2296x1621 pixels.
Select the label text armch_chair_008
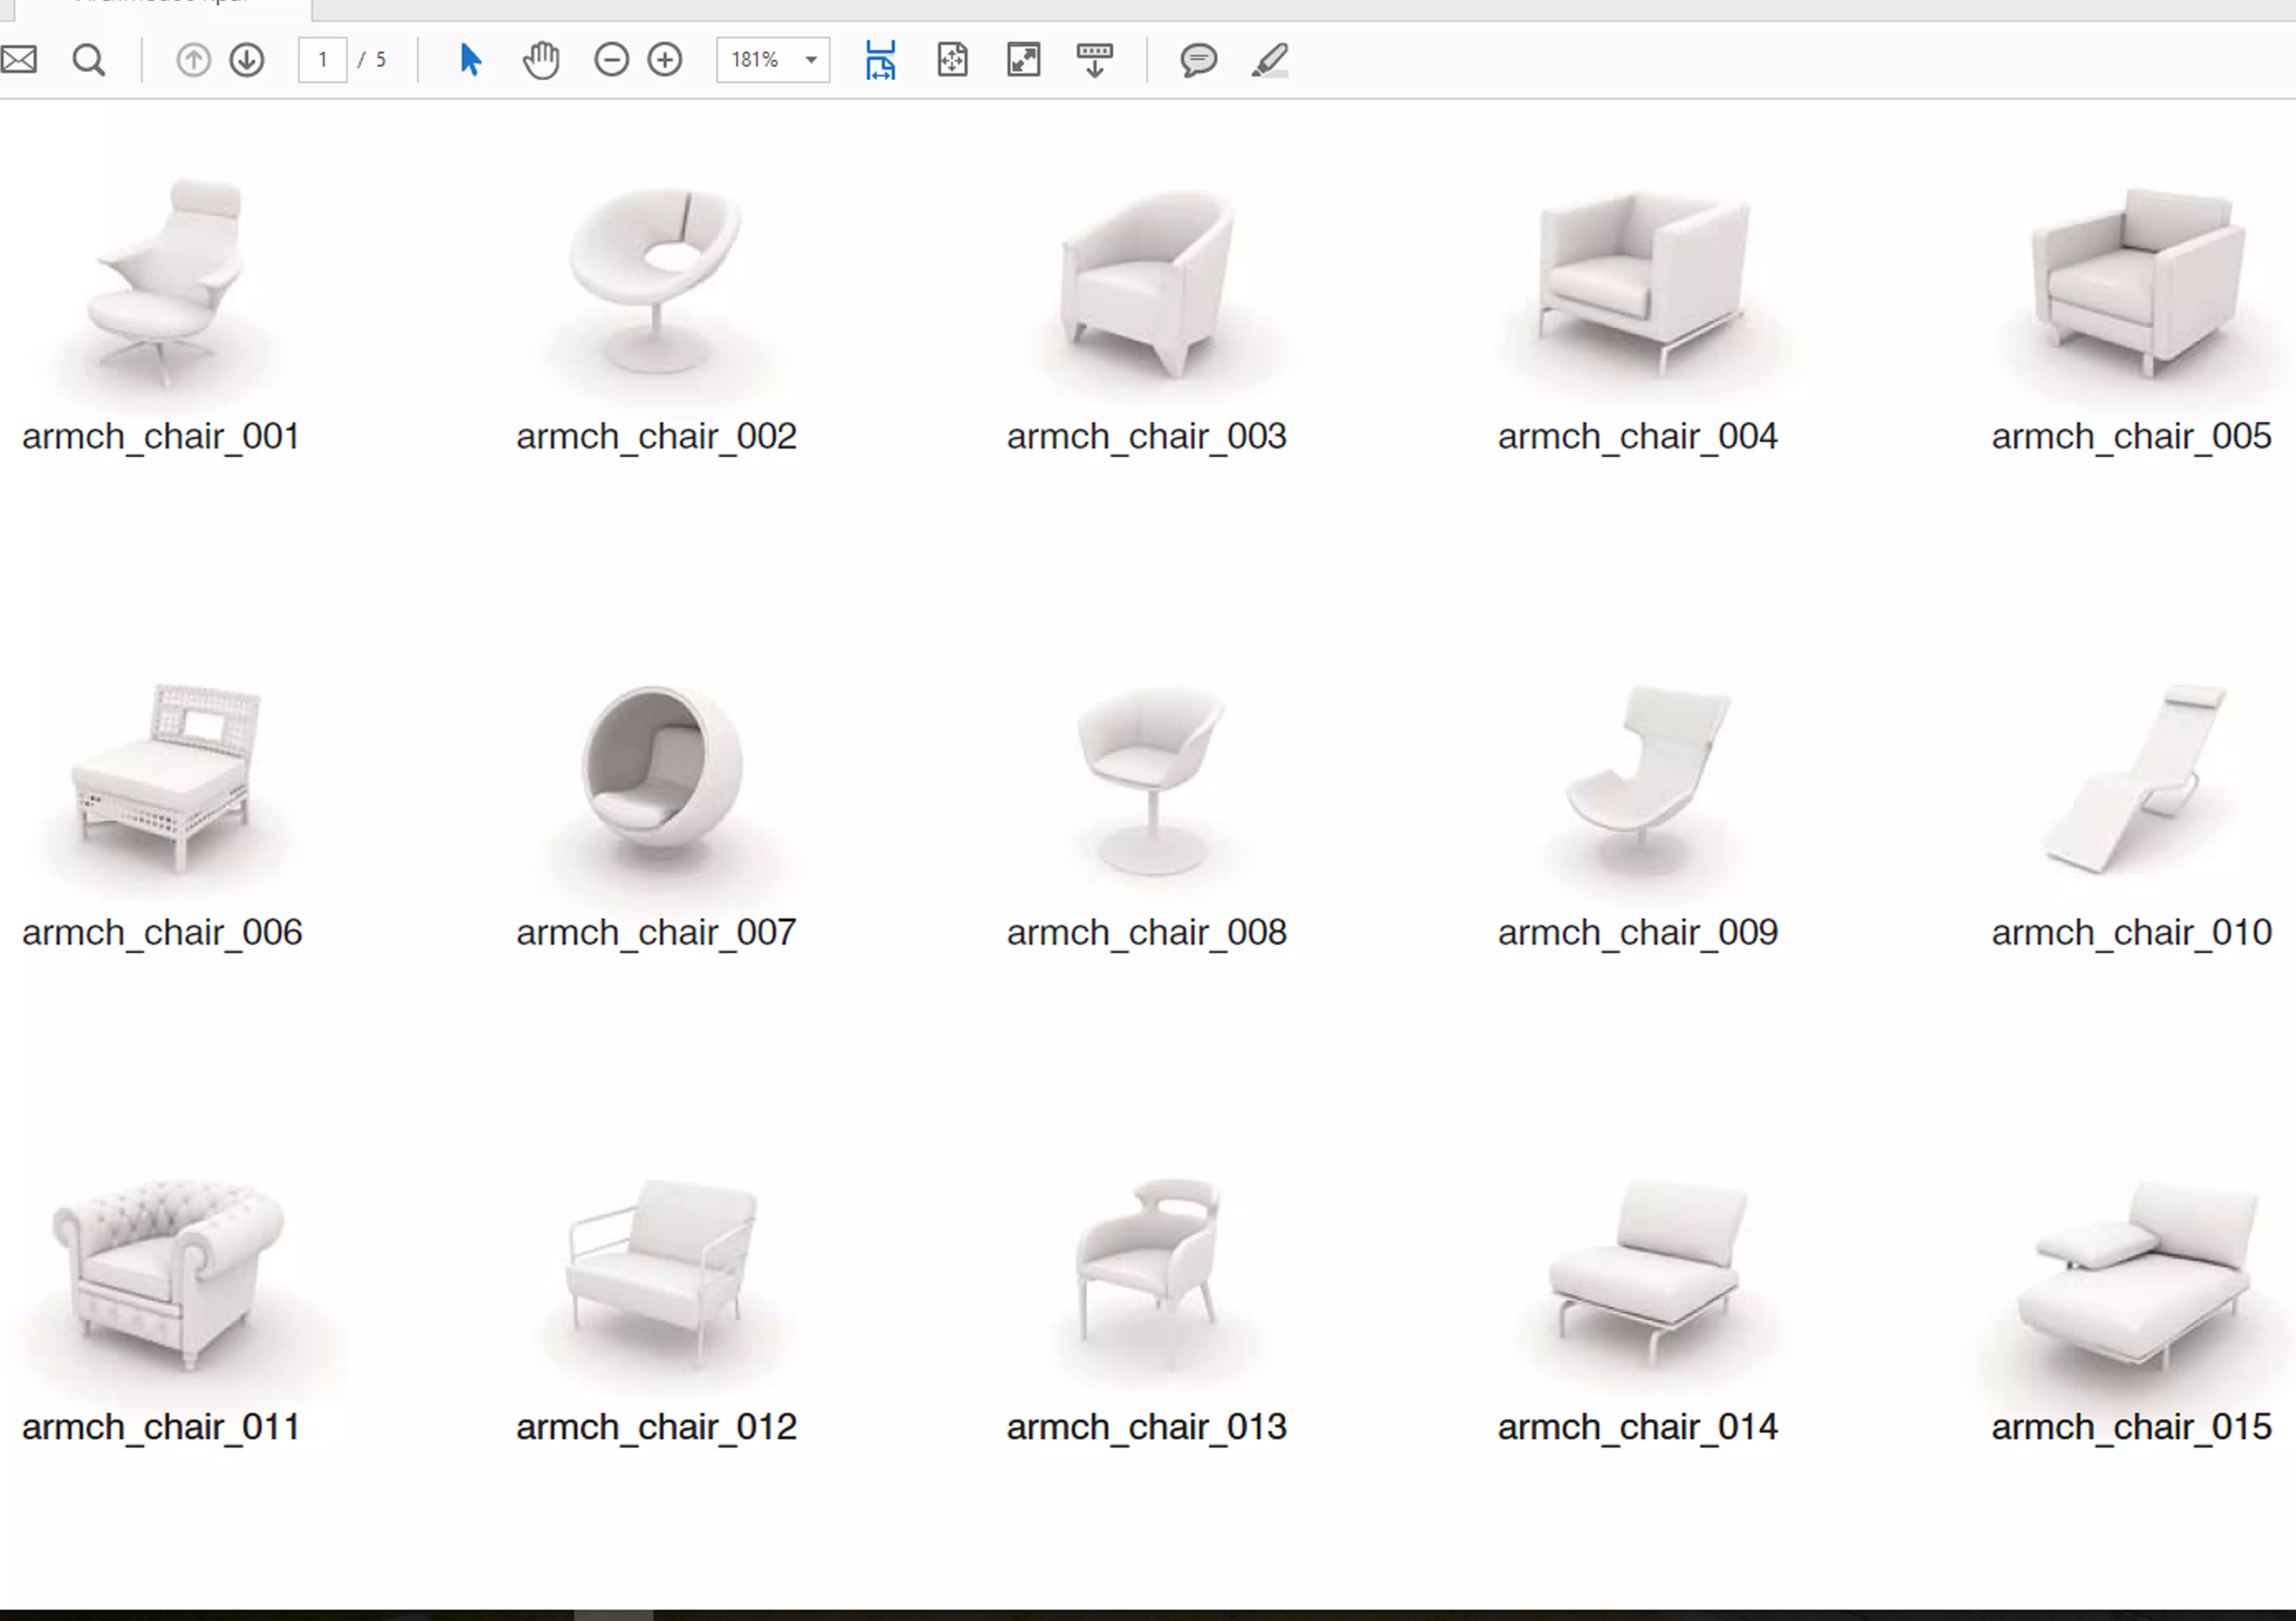[1147, 933]
